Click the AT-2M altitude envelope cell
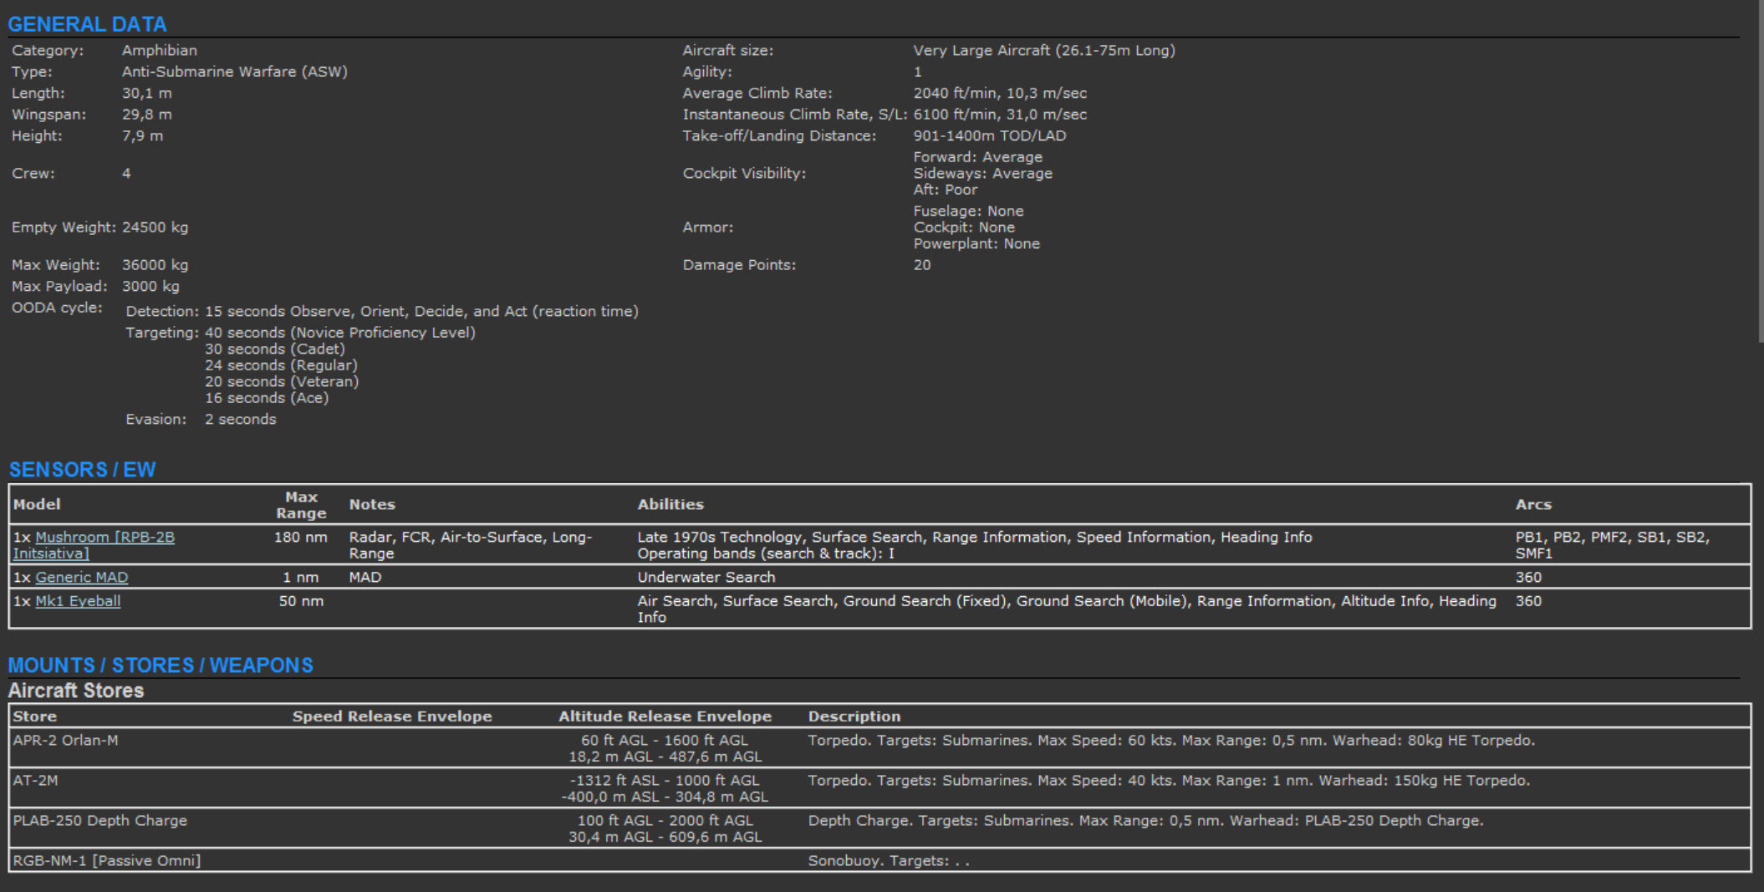The height and width of the screenshot is (892, 1764). pyautogui.click(x=665, y=788)
